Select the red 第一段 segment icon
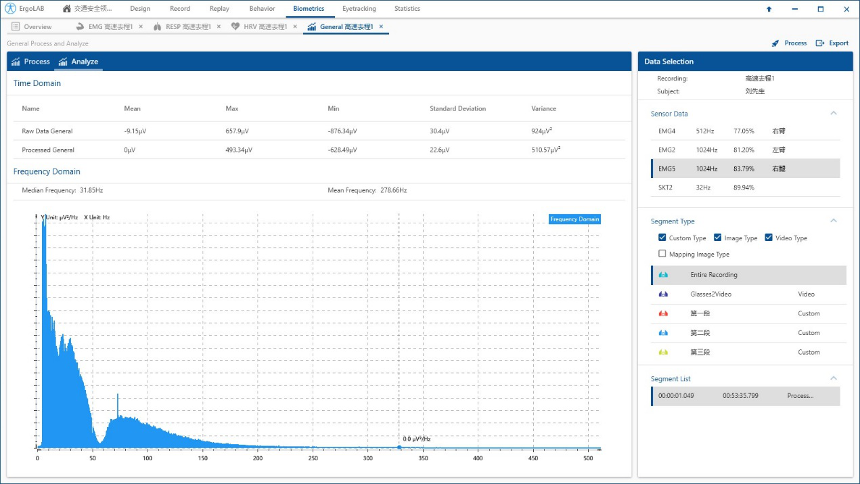Viewport: 860px width, 484px height. (x=663, y=313)
